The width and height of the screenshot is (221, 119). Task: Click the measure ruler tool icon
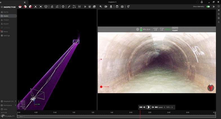click(69, 6)
